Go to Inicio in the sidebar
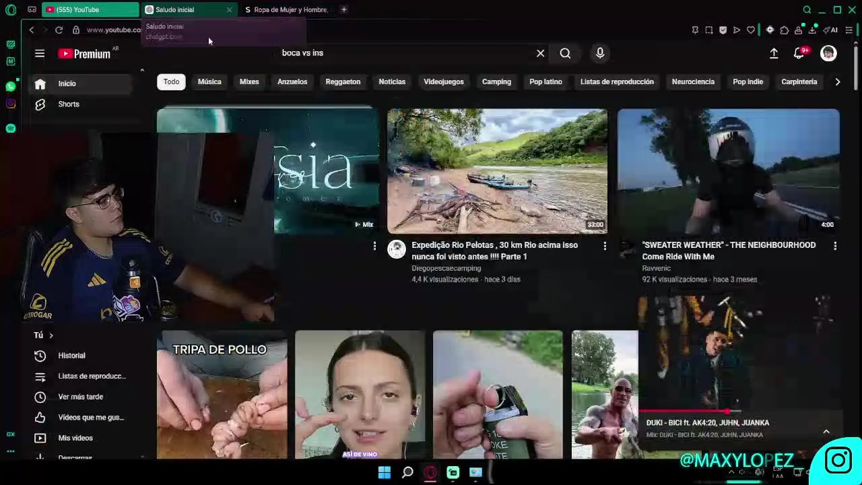This screenshot has width=862, height=485. tap(81, 84)
